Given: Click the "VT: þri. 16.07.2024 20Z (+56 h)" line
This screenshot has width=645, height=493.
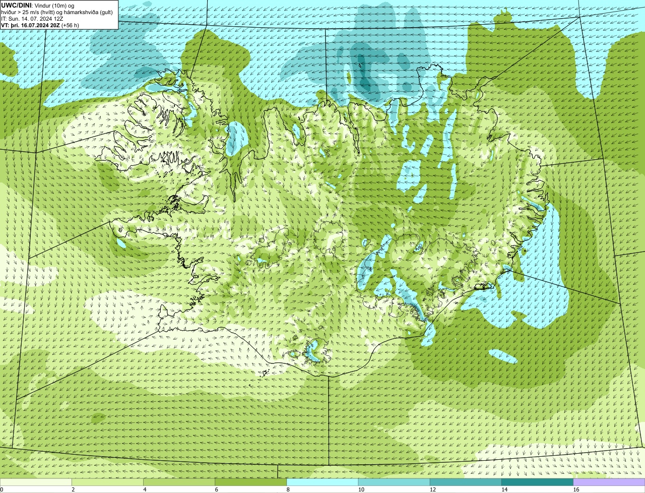Looking at the screenshot, I should pyautogui.click(x=40, y=25).
